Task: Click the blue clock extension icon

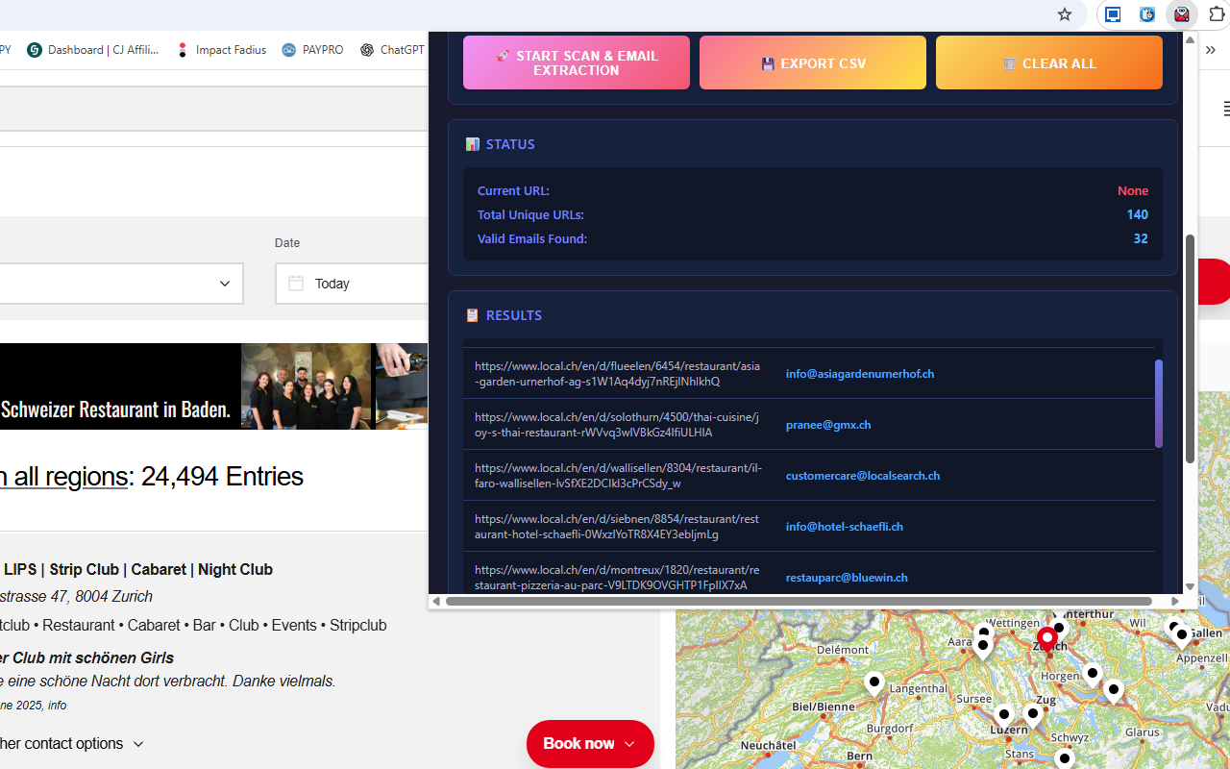Action: pos(1147,14)
